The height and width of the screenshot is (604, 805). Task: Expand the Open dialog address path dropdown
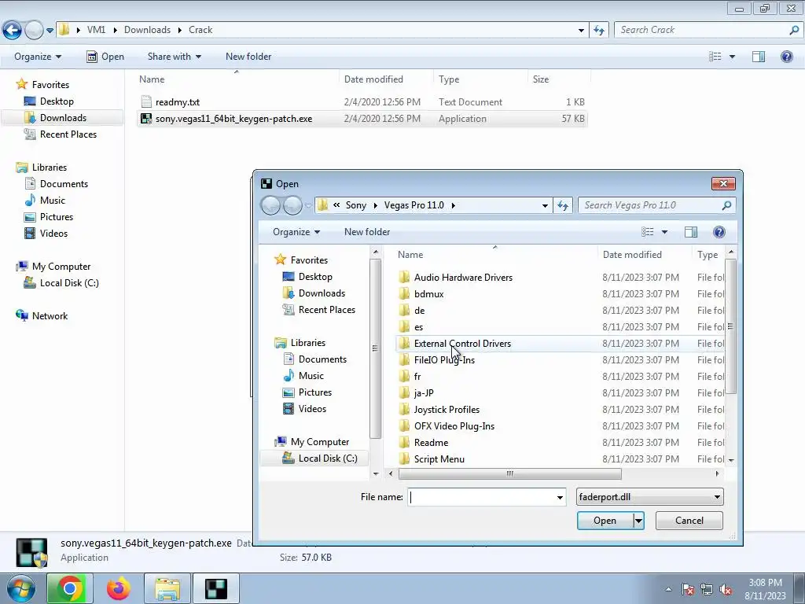pyautogui.click(x=545, y=205)
